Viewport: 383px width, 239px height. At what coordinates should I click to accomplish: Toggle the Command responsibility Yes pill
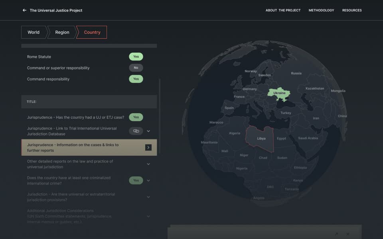[136, 79]
